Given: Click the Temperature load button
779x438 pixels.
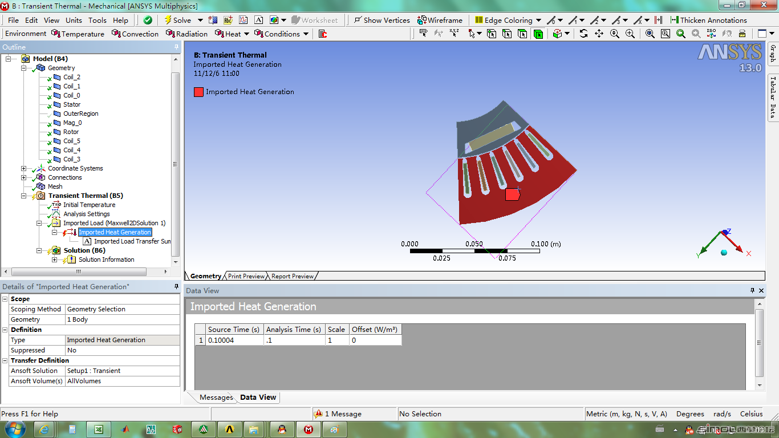Looking at the screenshot, I should click(x=78, y=34).
